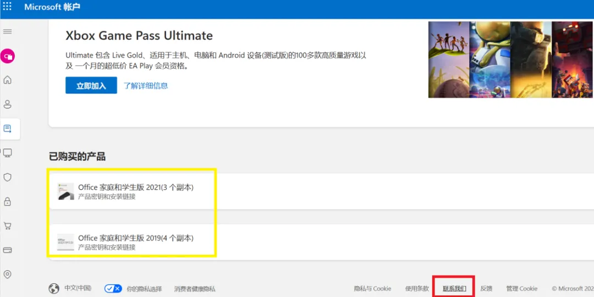Open the person profile sidebar icon

[x=7, y=104]
